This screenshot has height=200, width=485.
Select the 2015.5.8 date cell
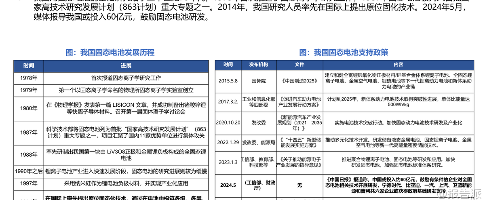pyautogui.click(x=228, y=81)
